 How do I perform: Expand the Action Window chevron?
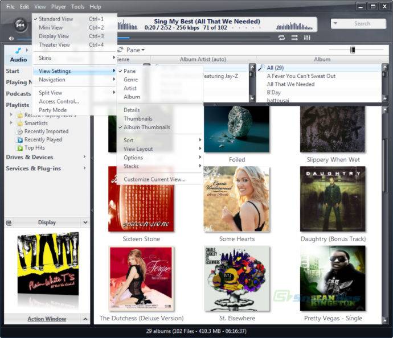[x=85, y=319]
